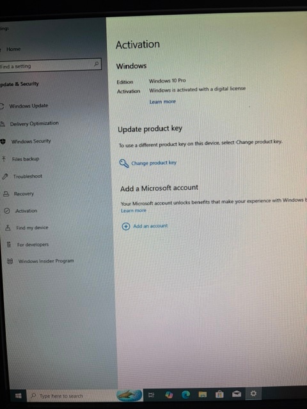
Task: Click the search highlight fish image in taskbar
Action: click(129, 395)
